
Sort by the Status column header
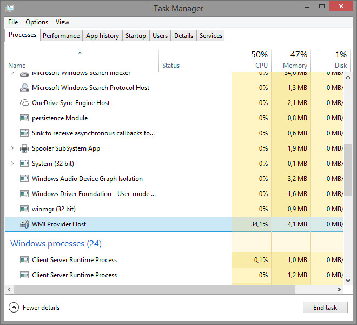(x=195, y=60)
